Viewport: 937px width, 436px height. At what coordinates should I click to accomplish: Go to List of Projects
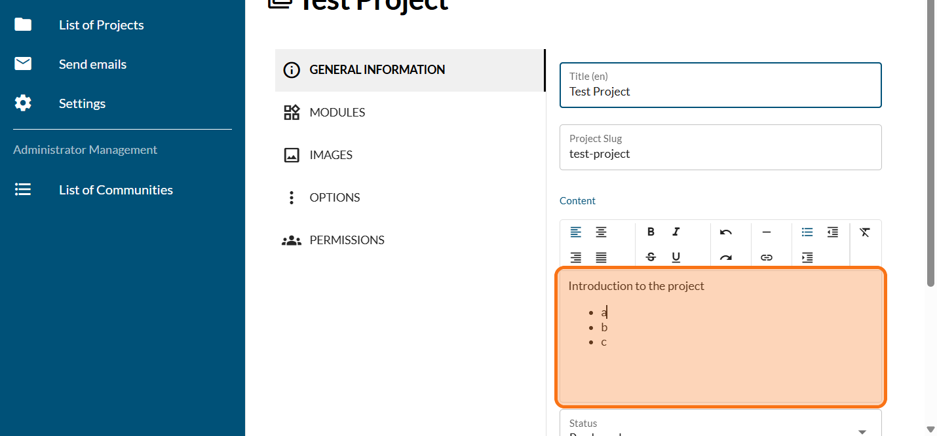(101, 25)
